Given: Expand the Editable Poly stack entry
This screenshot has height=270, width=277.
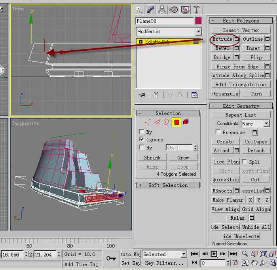Looking at the screenshot, I should [x=140, y=42].
